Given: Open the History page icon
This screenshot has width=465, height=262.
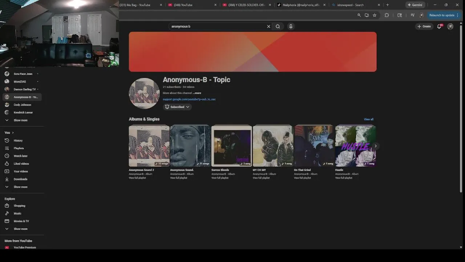Looking at the screenshot, I should (x=7, y=140).
